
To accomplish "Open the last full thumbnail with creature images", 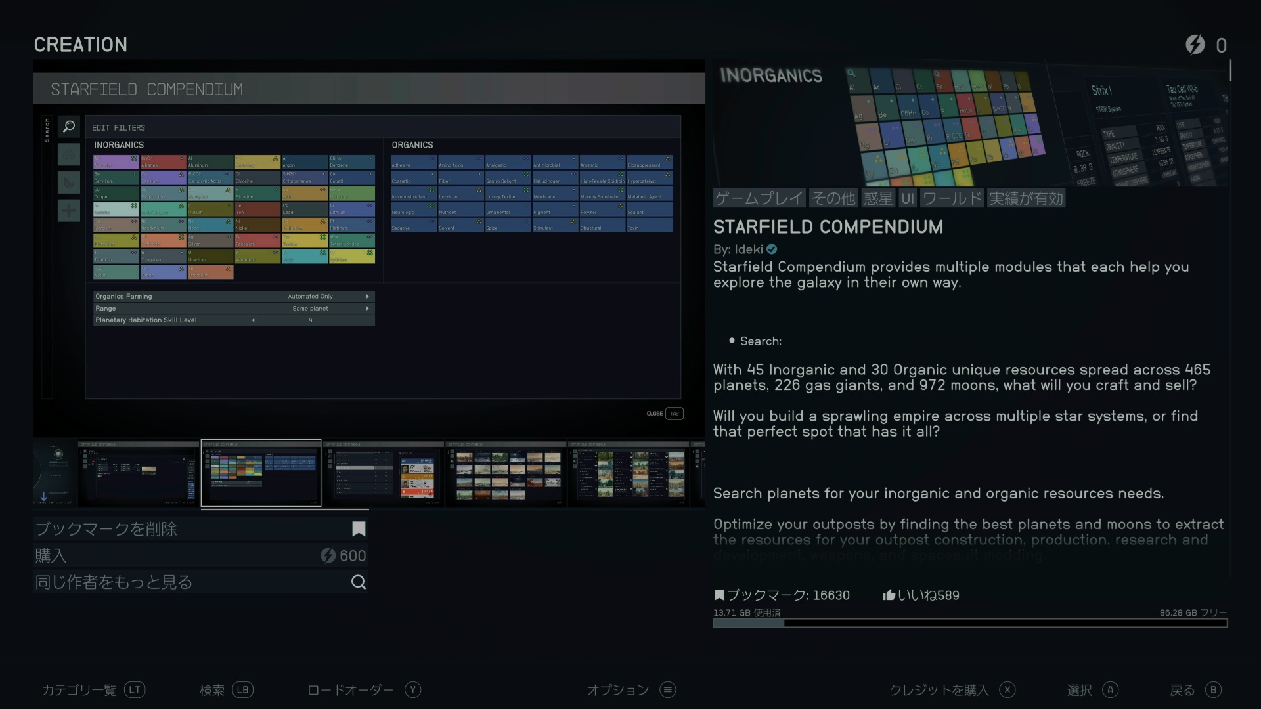I will pyautogui.click(x=629, y=473).
